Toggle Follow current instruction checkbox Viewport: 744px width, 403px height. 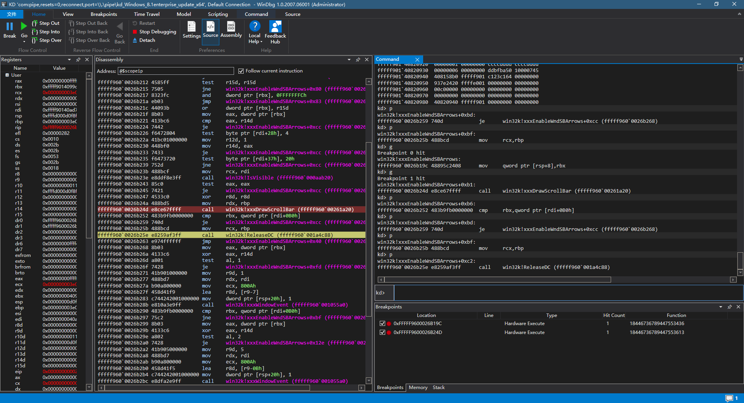[241, 71]
